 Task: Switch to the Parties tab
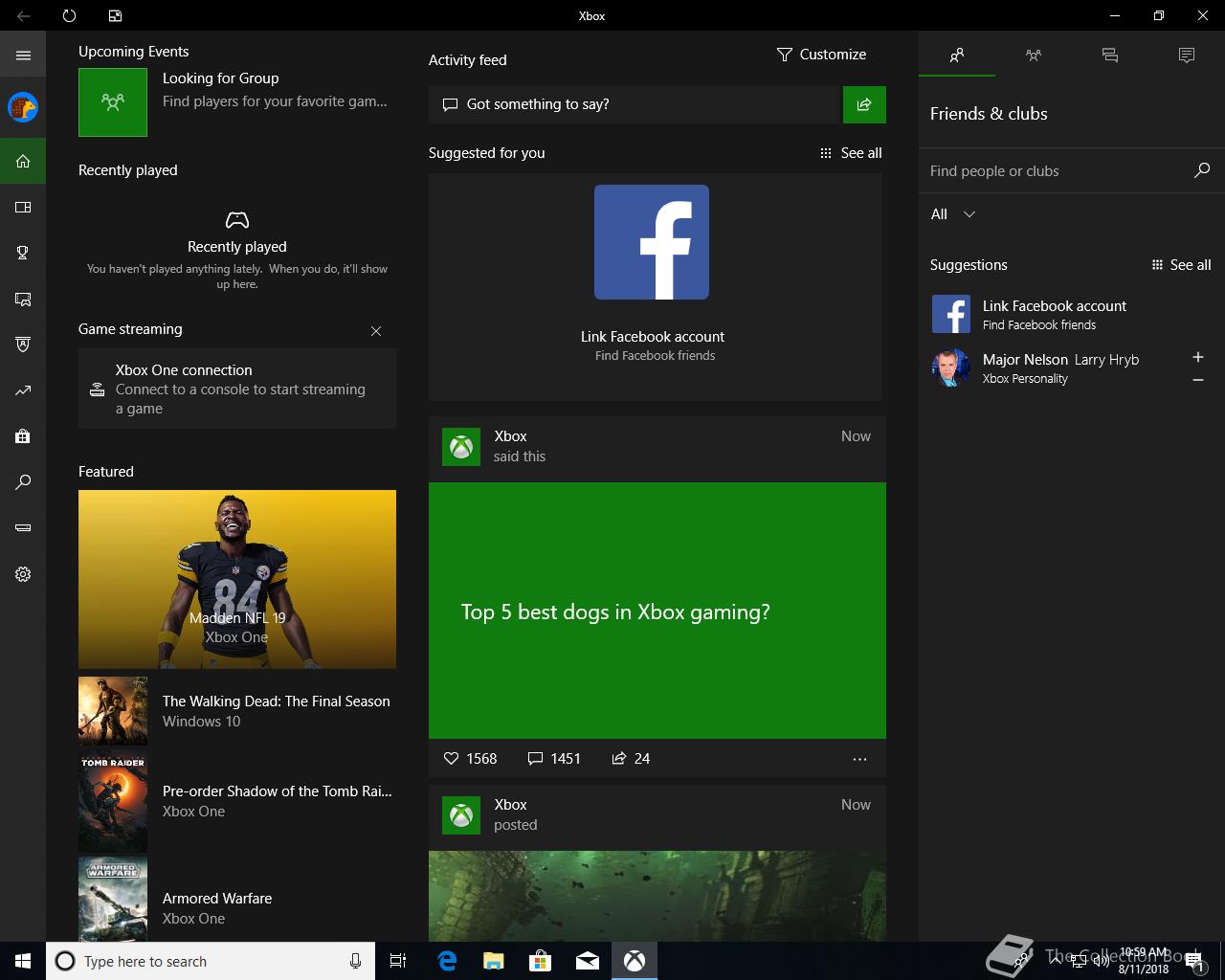[1034, 56]
